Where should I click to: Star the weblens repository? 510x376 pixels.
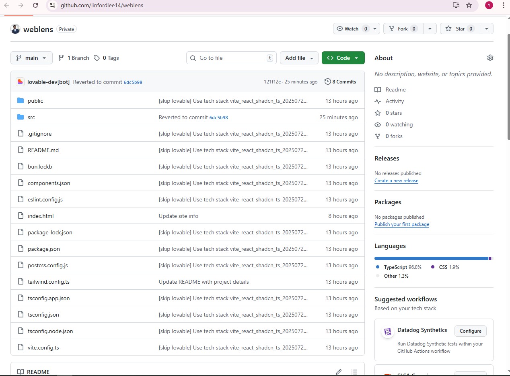tap(460, 28)
